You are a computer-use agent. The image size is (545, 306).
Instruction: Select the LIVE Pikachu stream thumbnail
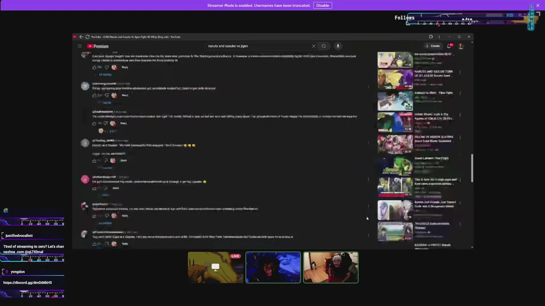pyautogui.click(x=215, y=267)
